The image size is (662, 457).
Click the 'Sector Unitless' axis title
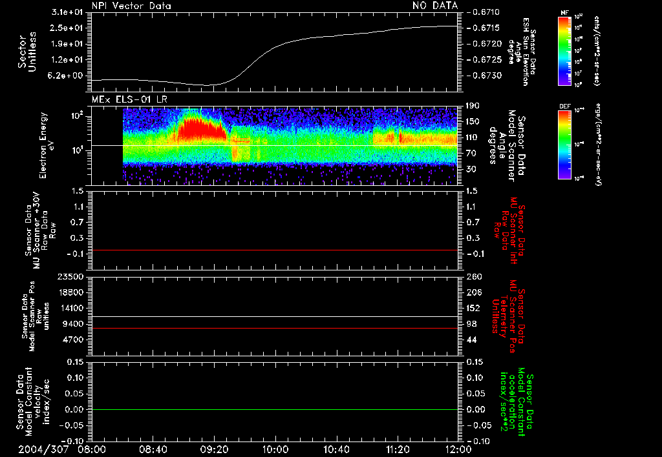pos(27,52)
